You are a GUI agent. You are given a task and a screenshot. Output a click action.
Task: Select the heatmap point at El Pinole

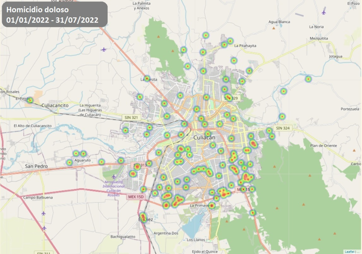30,100
